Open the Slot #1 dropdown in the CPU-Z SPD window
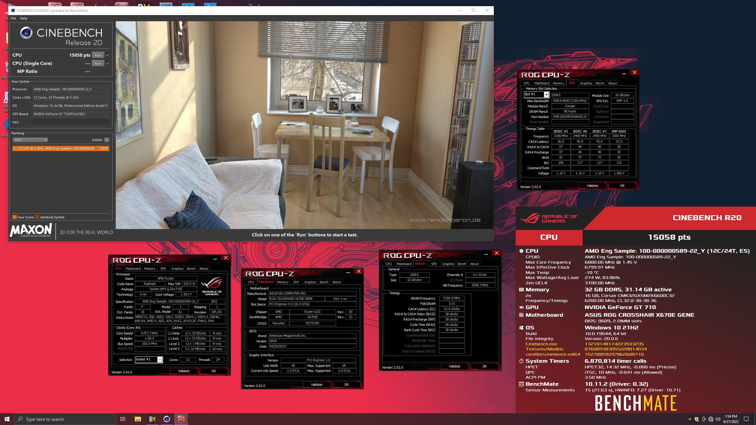This screenshot has height=425, width=756. [x=546, y=94]
